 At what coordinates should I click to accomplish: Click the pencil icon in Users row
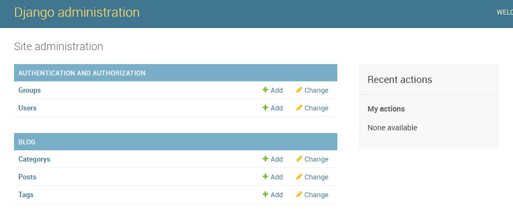point(299,108)
